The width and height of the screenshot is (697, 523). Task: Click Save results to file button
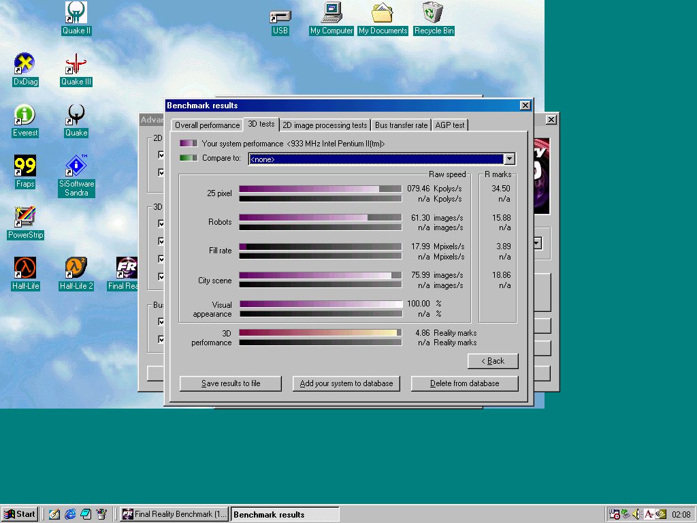click(x=231, y=383)
